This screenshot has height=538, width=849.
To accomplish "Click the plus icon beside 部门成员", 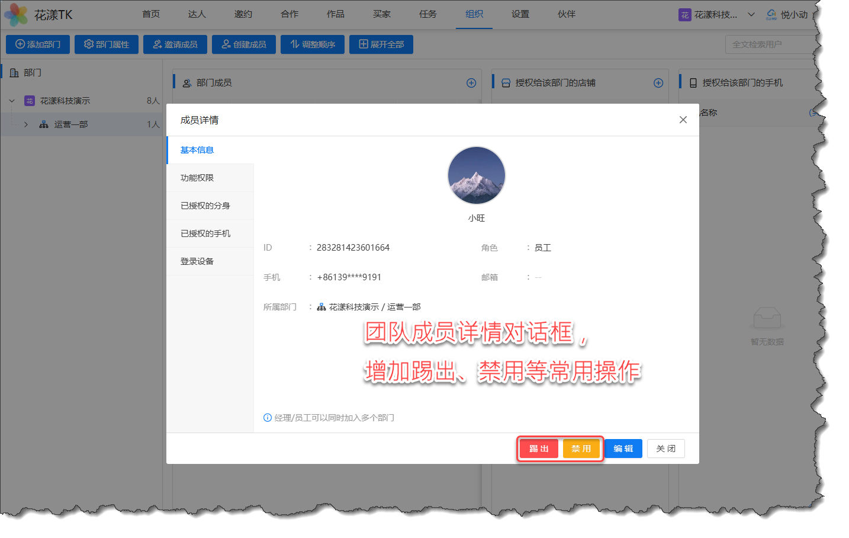I will [471, 83].
